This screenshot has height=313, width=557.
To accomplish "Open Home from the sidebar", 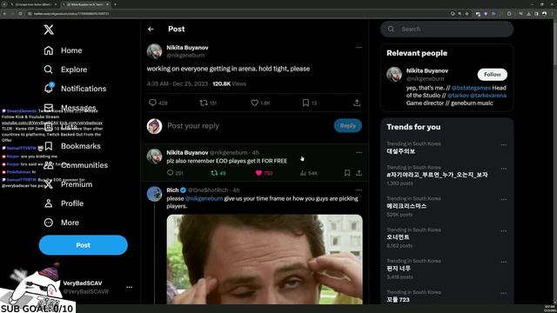I will pos(63,50).
